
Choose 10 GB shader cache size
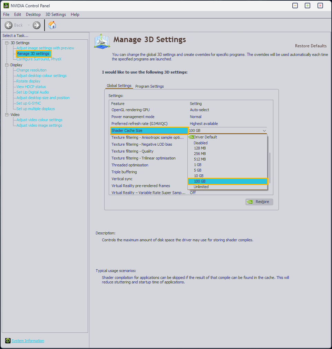click(227, 176)
